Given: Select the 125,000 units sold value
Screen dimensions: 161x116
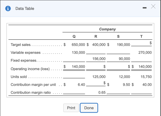Looking at the screenshot, I should (x=99, y=77).
